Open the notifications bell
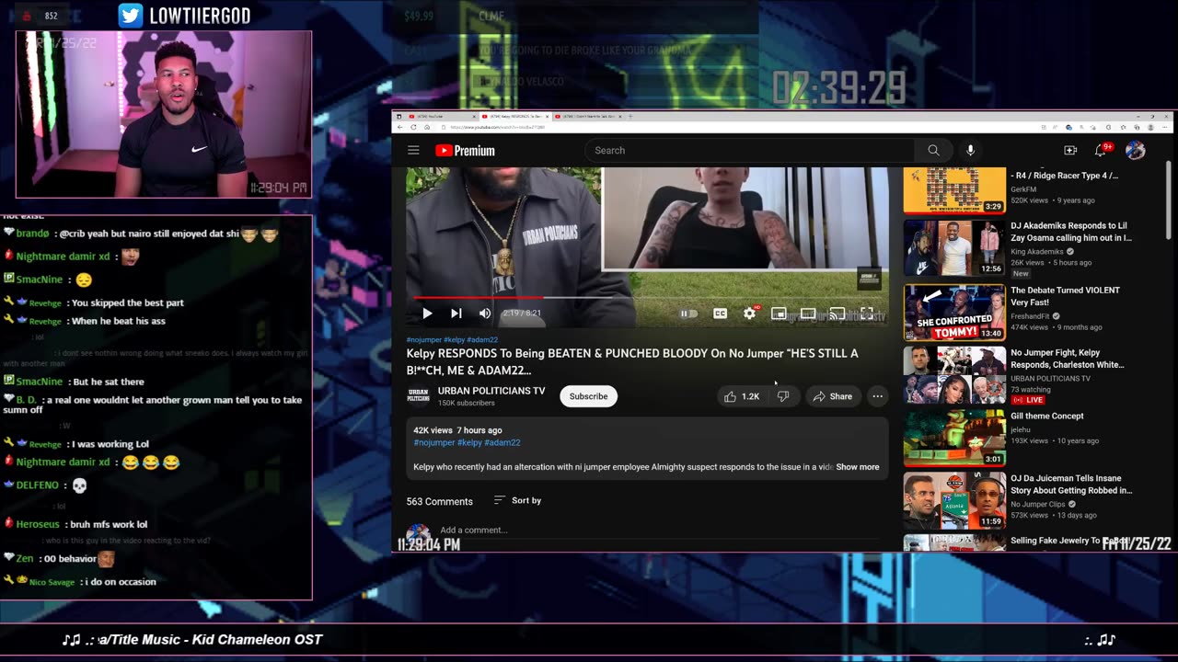This screenshot has height=662, width=1178. [1101, 150]
